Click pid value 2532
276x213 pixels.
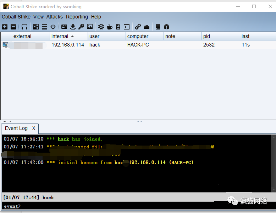coord(209,45)
